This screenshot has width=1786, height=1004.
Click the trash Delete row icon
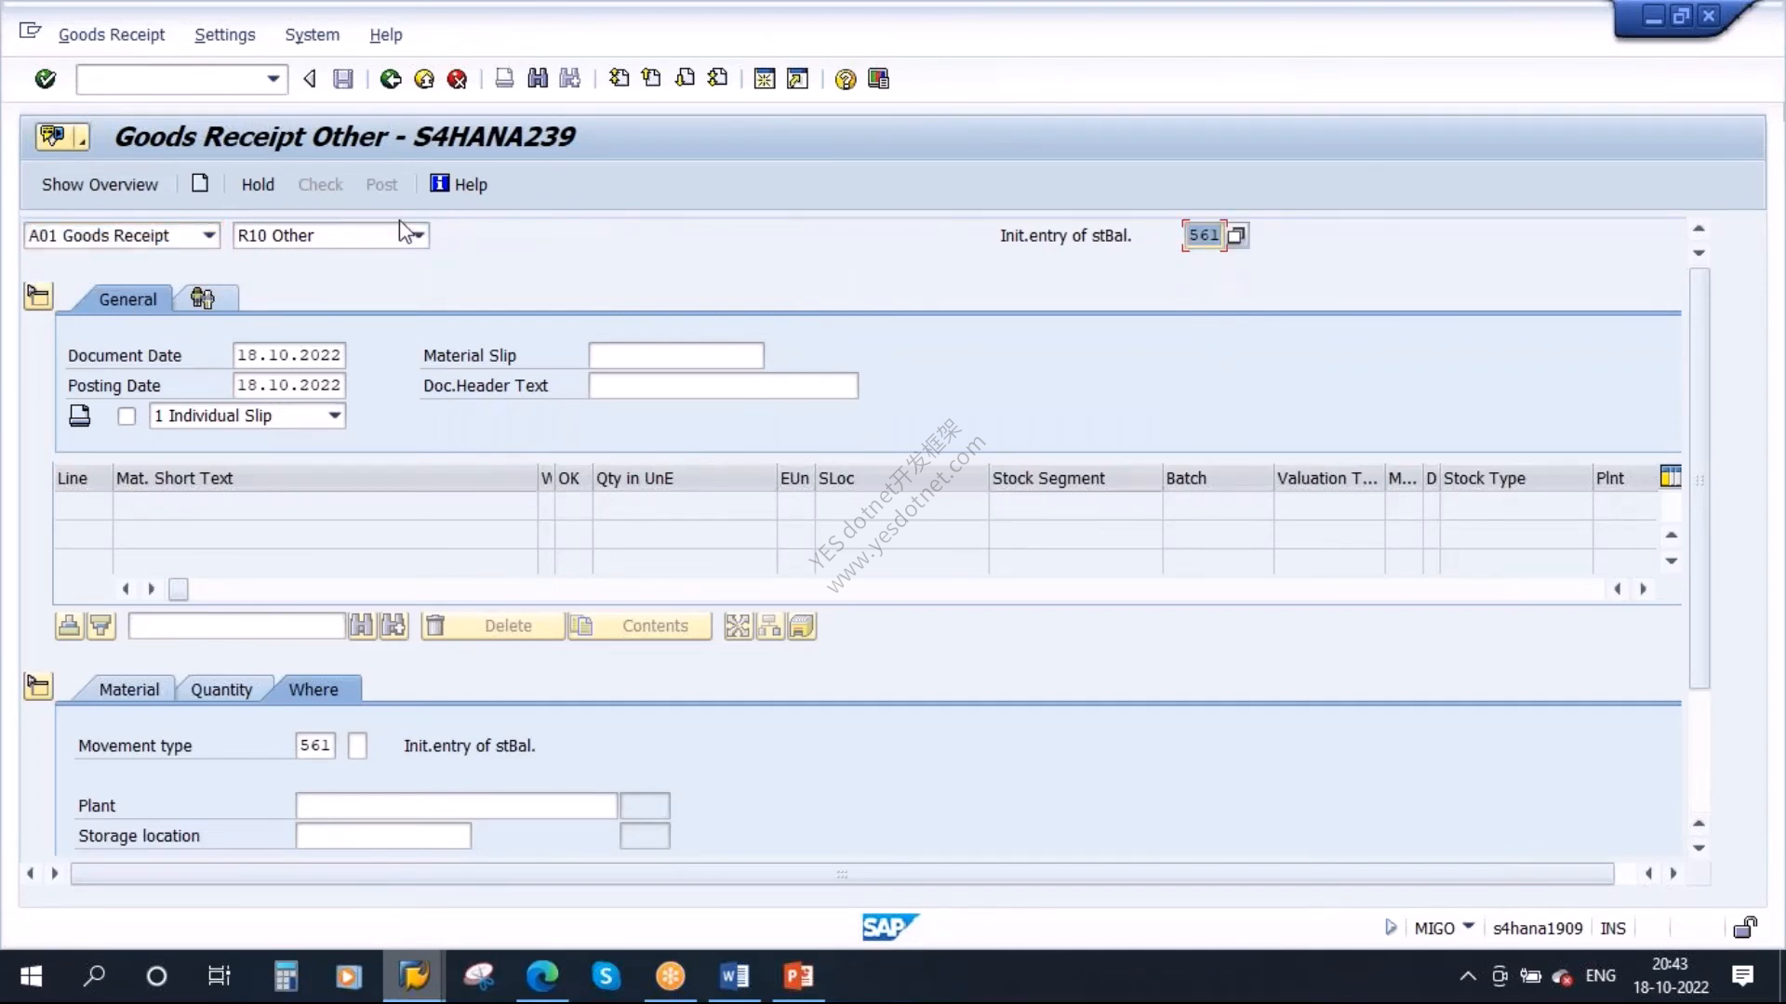click(435, 626)
